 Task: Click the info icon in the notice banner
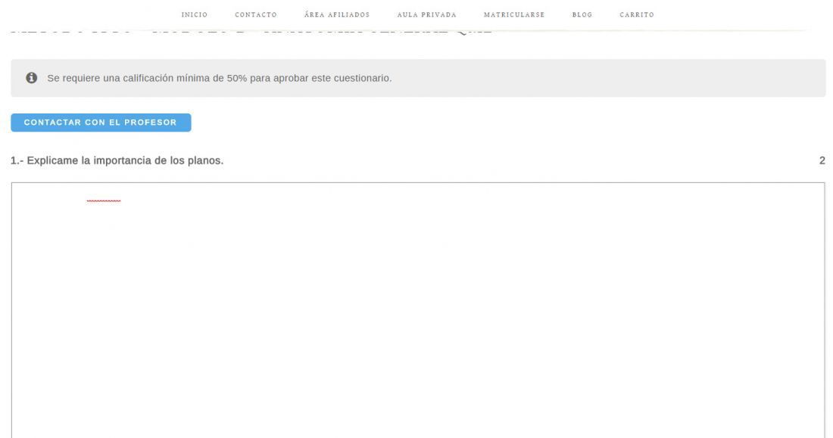32,78
